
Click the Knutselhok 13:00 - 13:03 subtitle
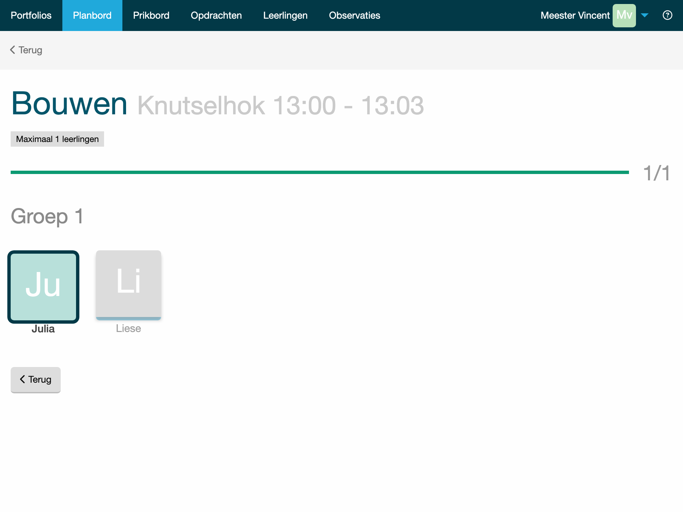(x=280, y=106)
